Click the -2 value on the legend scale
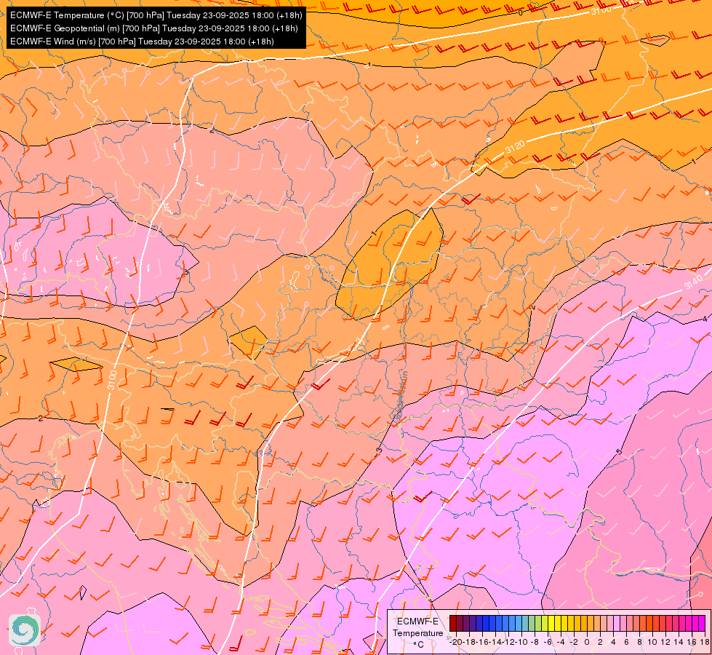This screenshot has height=655, width=712. pyautogui.click(x=574, y=643)
